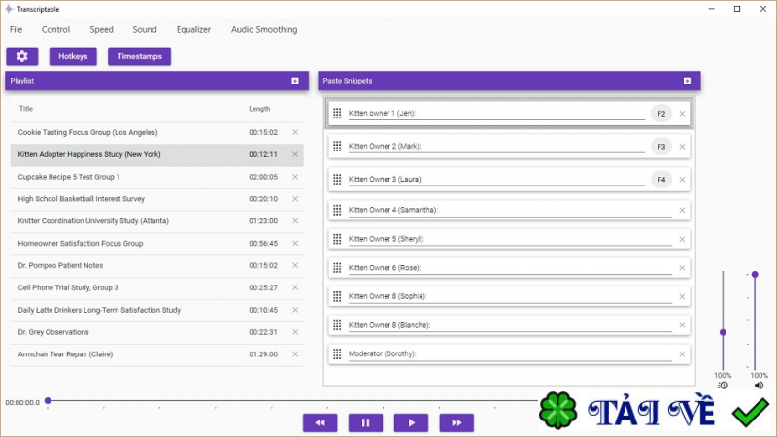
Task: Grab the drag handle of Kitten Owner 8 (Blanche)
Action: (x=337, y=325)
